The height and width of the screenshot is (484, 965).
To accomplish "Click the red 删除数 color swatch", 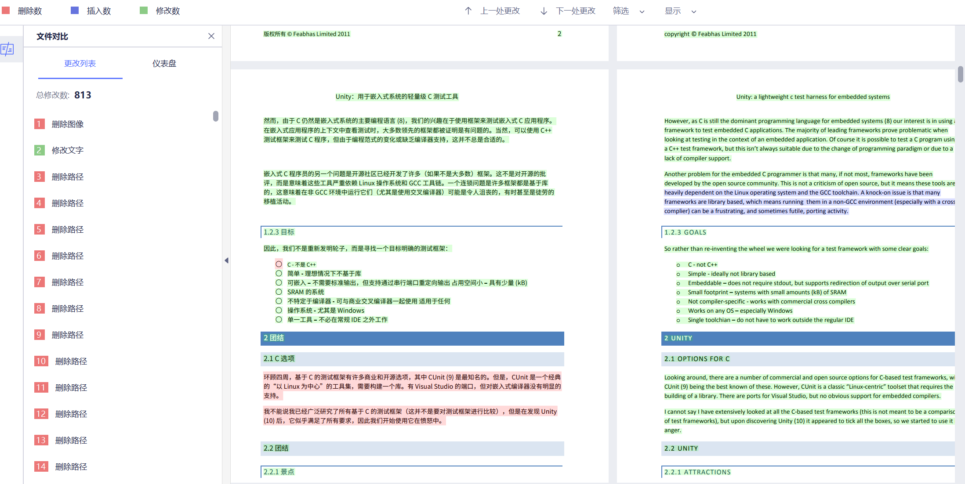I will (x=6, y=10).
